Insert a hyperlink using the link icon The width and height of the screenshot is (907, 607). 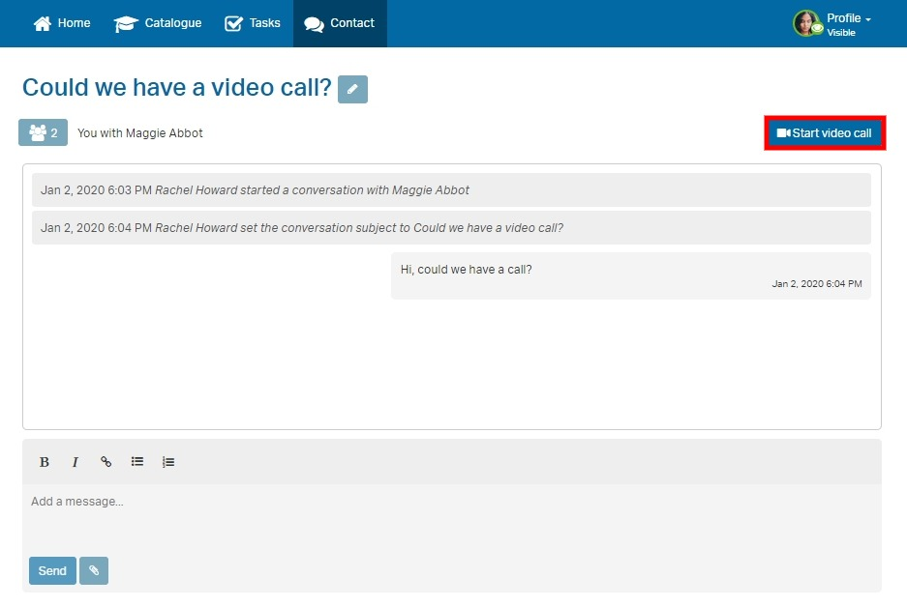point(106,462)
